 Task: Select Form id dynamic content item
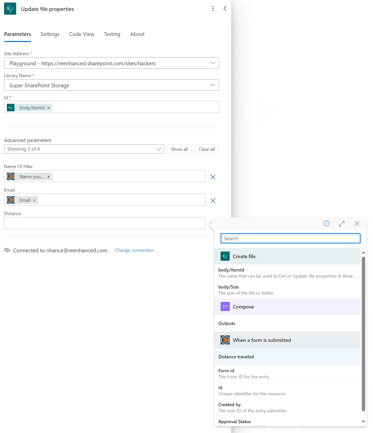pyautogui.click(x=287, y=374)
